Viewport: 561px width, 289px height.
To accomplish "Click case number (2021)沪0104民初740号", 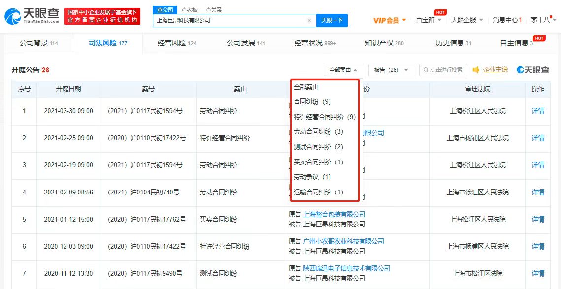I will click(143, 193).
